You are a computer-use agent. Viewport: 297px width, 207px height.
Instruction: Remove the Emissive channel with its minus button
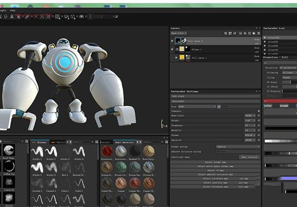coord(259,140)
